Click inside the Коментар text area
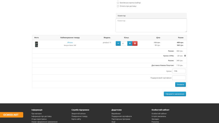The width and height of the screenshot is (219, 123). (x=151, y=25)
